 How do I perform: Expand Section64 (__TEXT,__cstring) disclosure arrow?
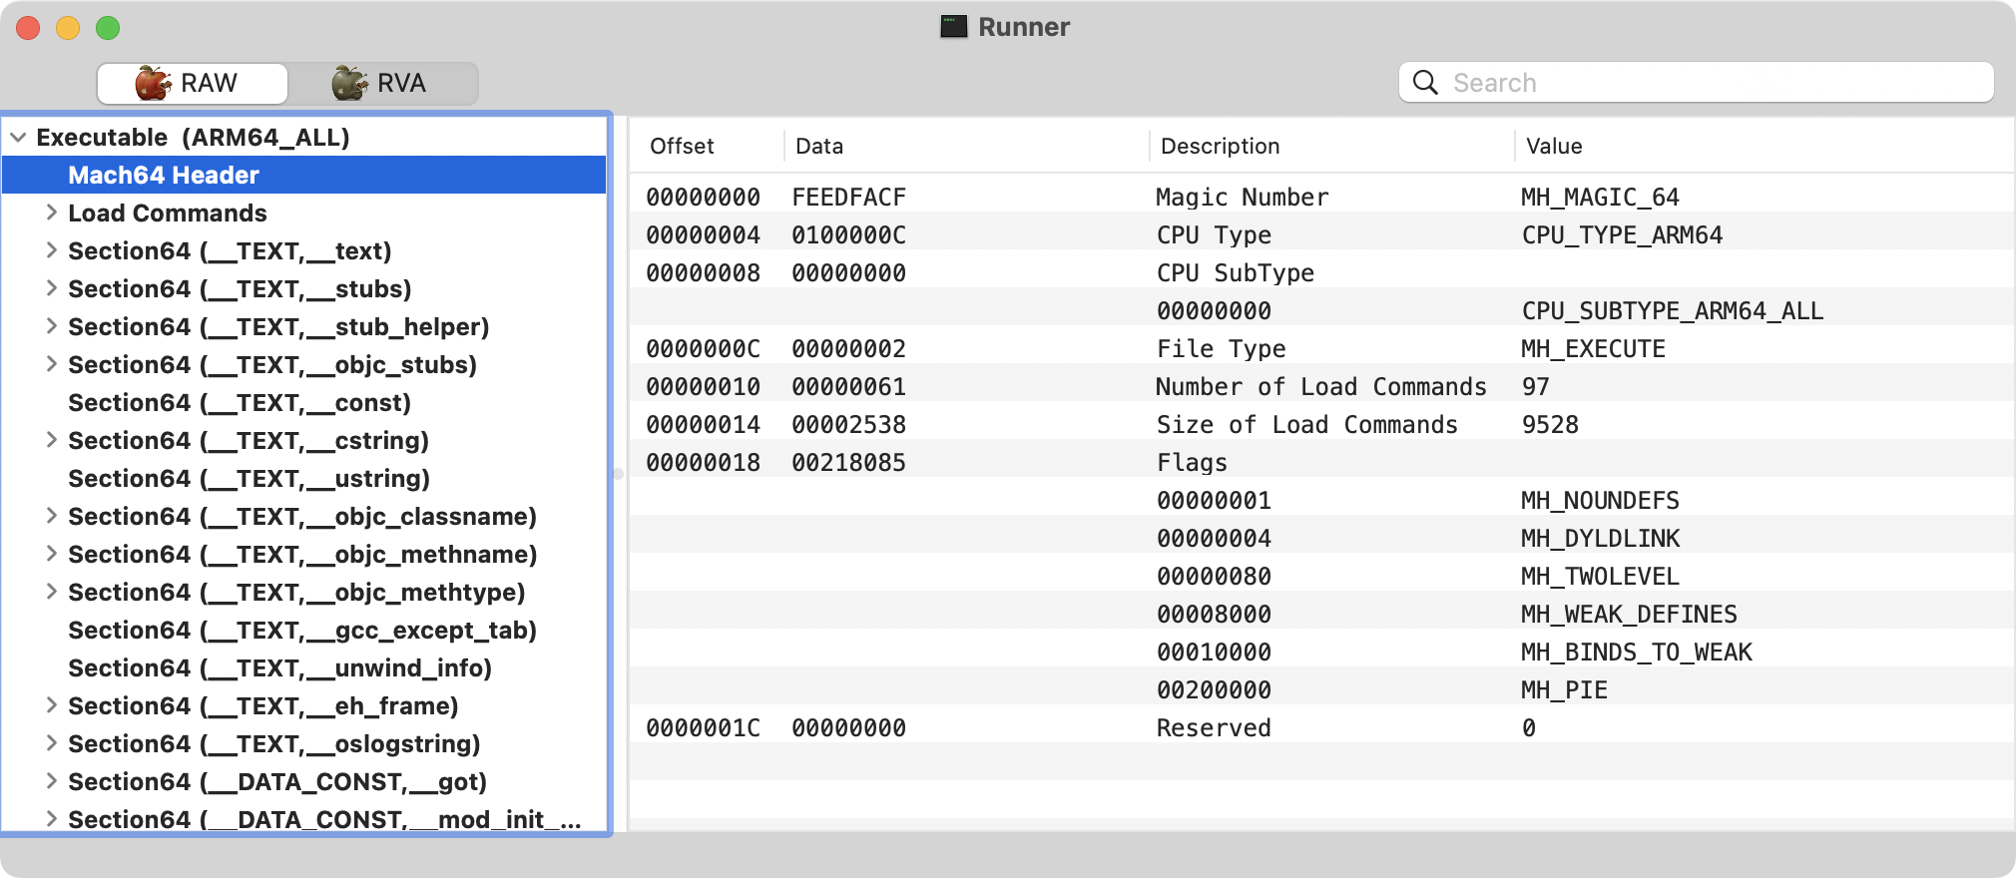coord(51,440)
